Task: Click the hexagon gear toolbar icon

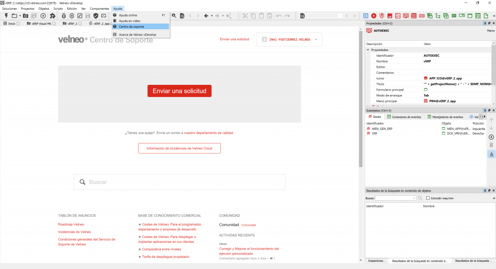Action: (72, 16)
